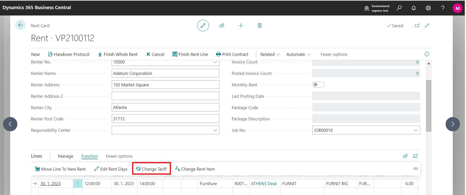Expand the Job No. dropdown

click(x=416, y=130)
